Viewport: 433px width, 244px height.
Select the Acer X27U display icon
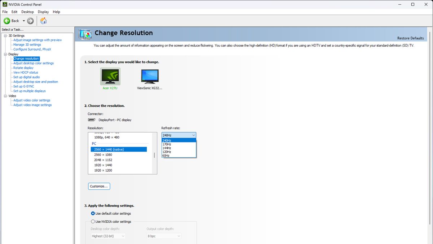point(110,76)
